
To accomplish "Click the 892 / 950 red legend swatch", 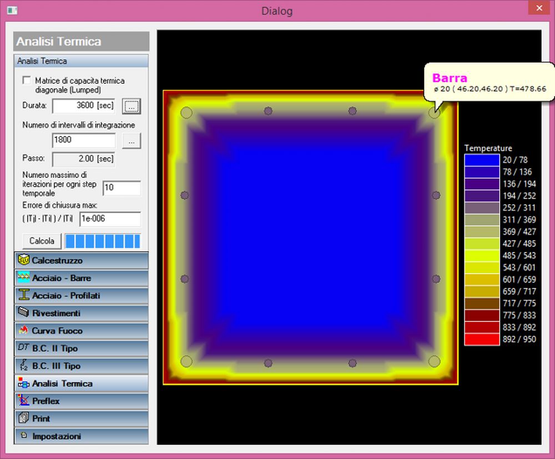I will tap(482, 339).
